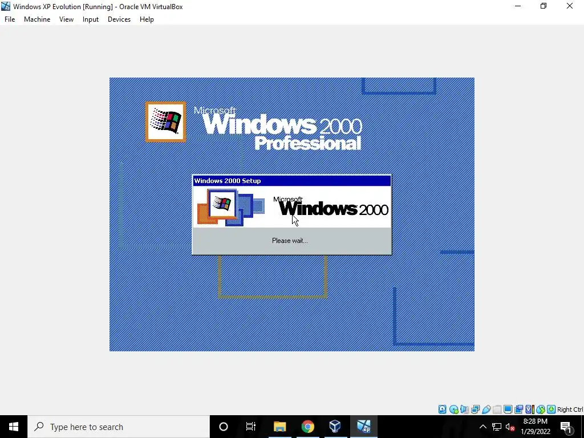Click the CPU virtualization indicator icon

point(530,409)
